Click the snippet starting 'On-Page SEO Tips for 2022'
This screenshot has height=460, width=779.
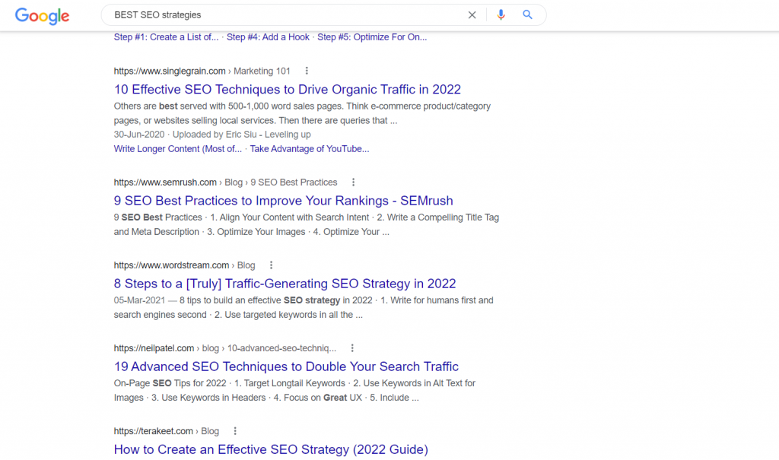[x=294, y=391]
